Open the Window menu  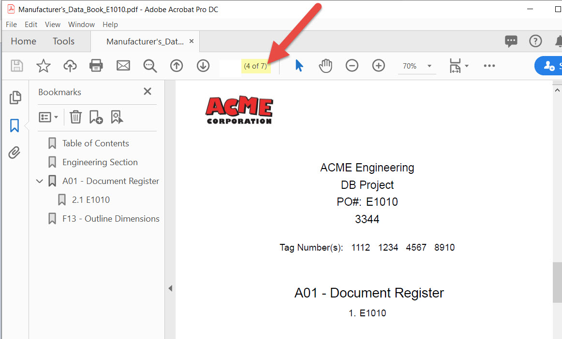[x=81, y=24]
